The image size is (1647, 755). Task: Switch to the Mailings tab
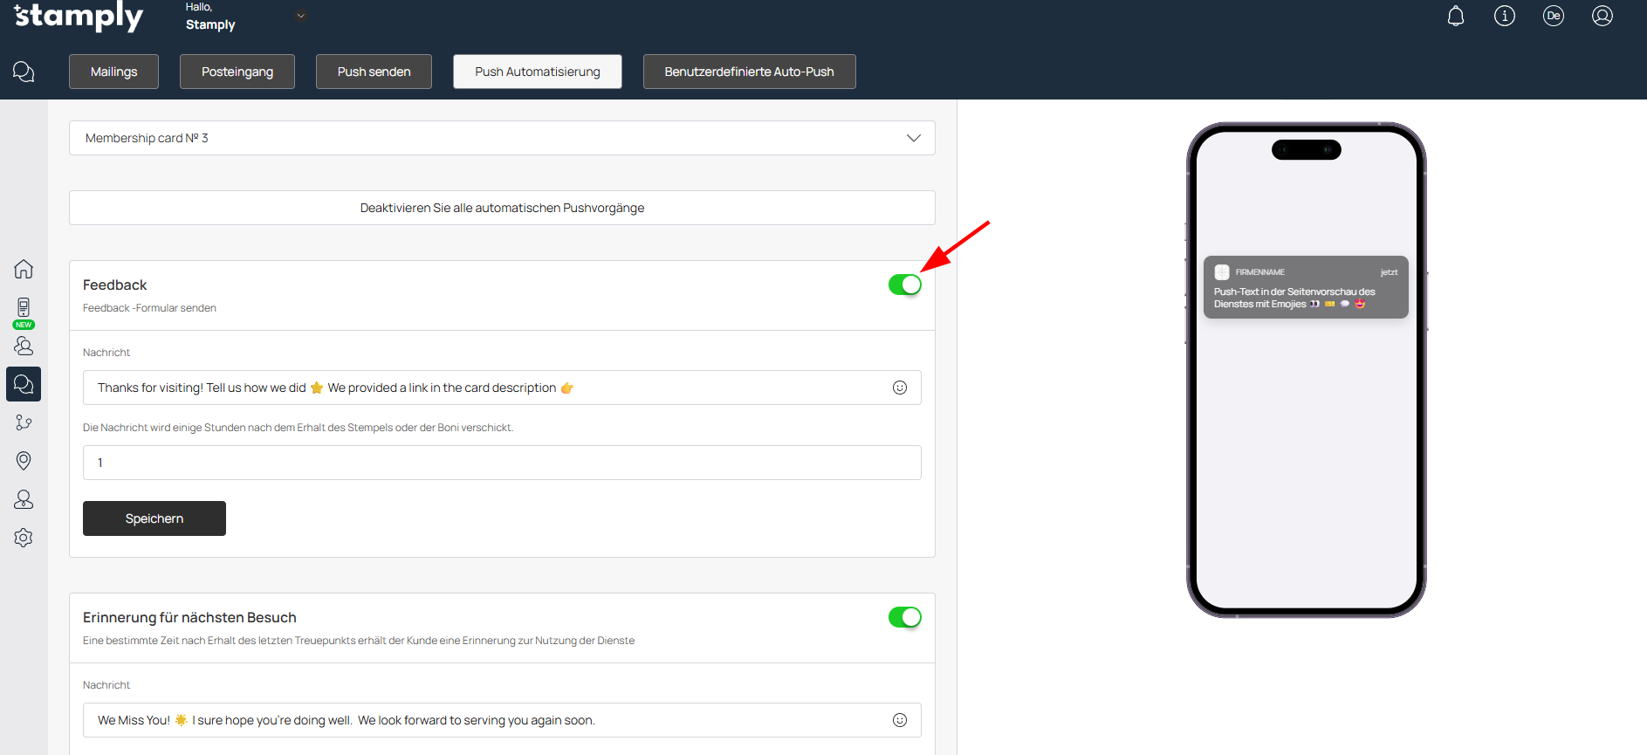[113, 72]
